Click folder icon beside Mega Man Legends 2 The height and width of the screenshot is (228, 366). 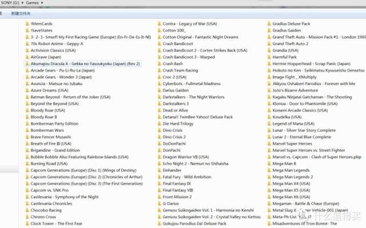(x=269, y=177)
